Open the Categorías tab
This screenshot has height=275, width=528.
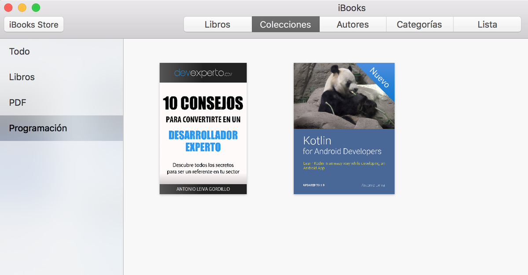pos(419,25)
